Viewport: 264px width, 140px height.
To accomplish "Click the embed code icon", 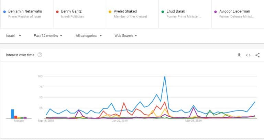I will coord(248,55).
